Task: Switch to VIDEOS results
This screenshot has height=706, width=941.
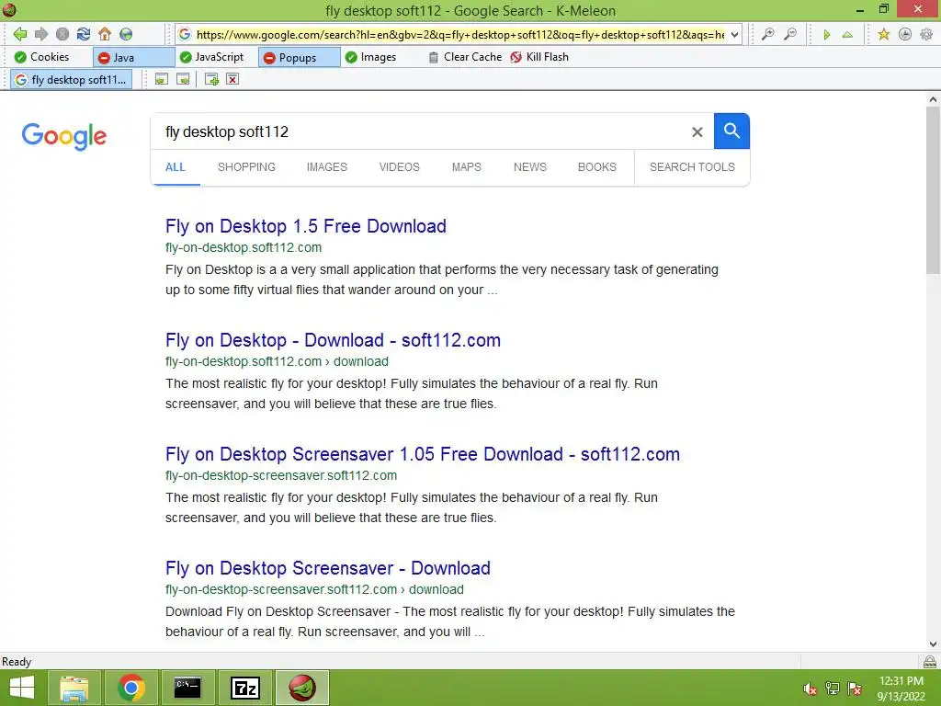Action: pos(399,167)
